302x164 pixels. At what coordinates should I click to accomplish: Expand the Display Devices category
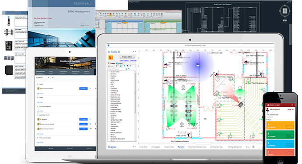109,97
